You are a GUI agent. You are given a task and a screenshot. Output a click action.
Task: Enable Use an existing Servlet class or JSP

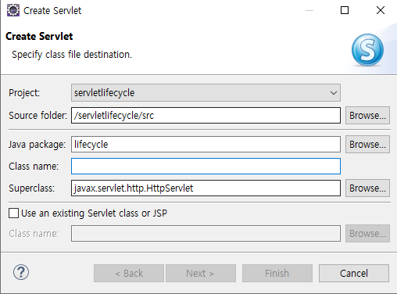(13, 213)
